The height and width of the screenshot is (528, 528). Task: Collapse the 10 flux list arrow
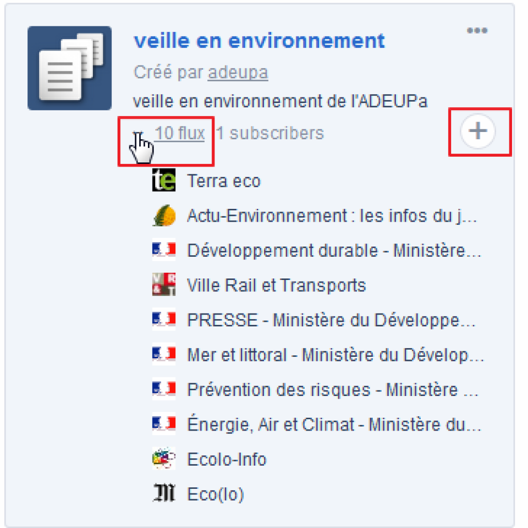(x=137, y=134)
